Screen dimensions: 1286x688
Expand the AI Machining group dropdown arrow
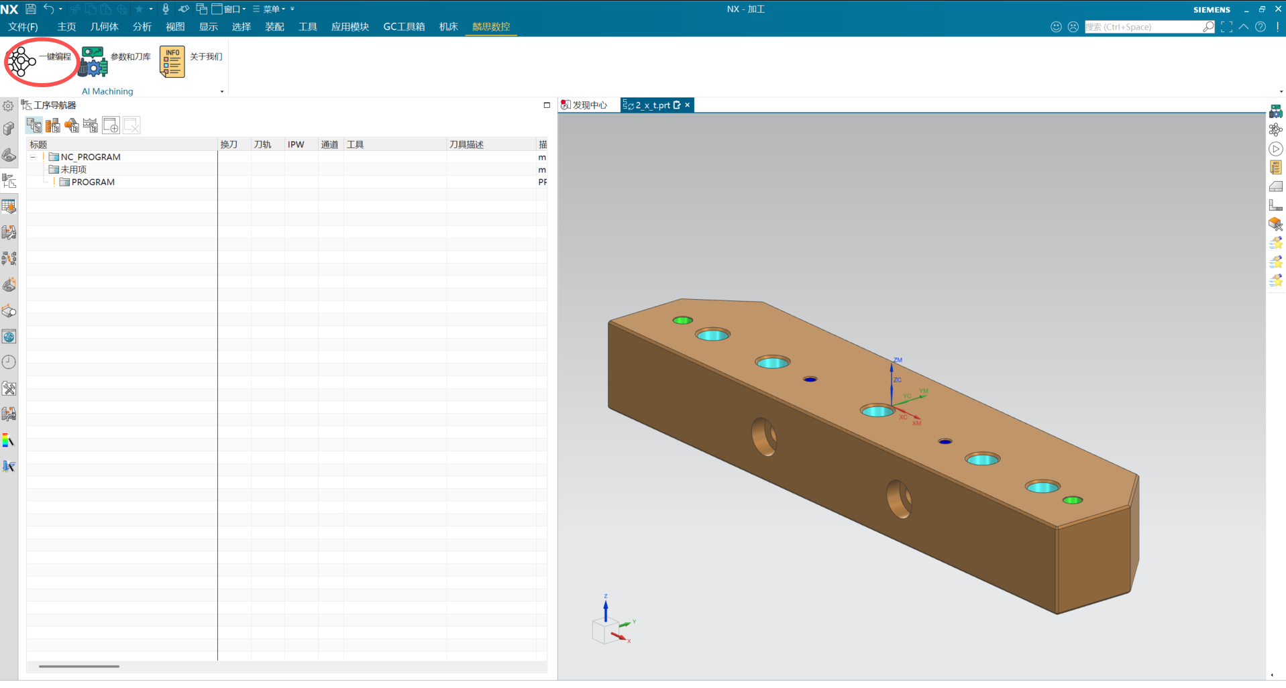(222, 92)
